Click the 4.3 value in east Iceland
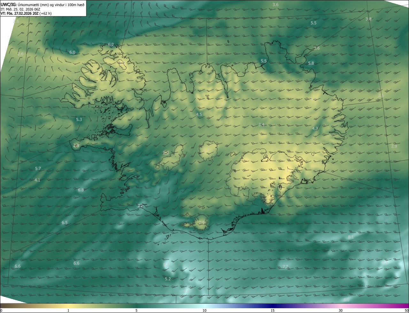 pyautogui.click(x=315, y=129)
